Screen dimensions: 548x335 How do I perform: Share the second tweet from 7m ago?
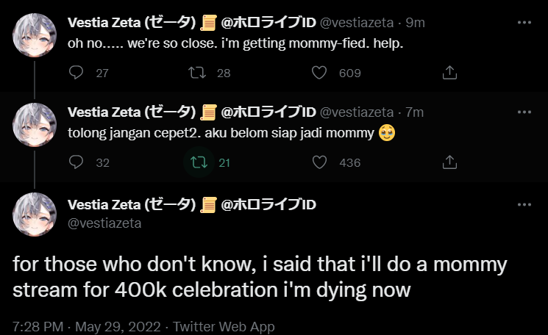(450, 162)
